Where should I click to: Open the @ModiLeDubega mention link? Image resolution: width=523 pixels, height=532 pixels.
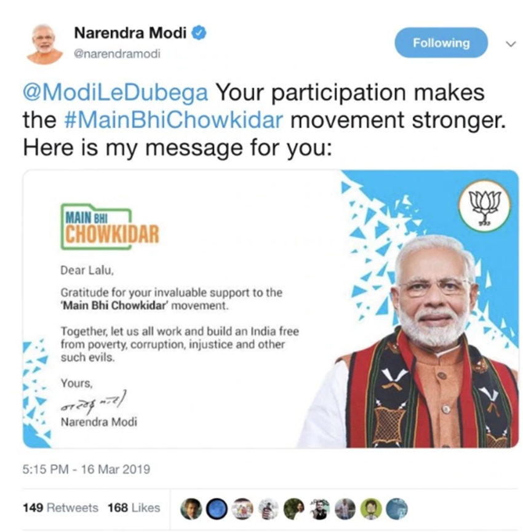click(x=116, y=93)
